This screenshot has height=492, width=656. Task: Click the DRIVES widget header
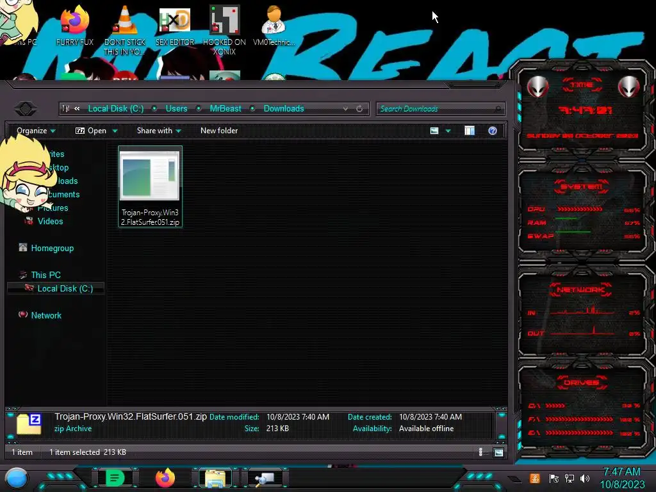pos(582,382)
